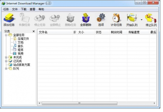
Task: Select 压缩文件 category label
Action: 23,39
